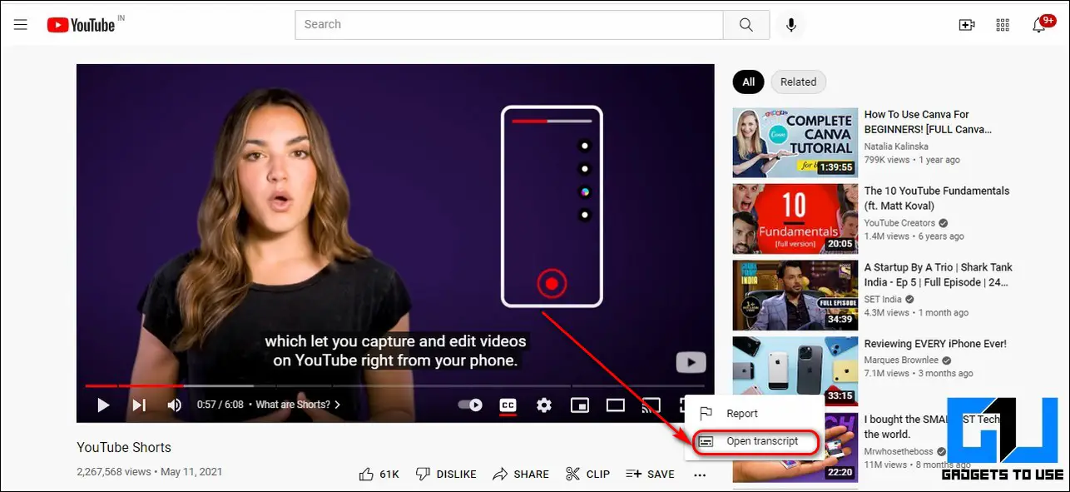This screenshot has height=492, width=1070.
Task: Click the 2,267,568 views text
Action: (114, 471)
